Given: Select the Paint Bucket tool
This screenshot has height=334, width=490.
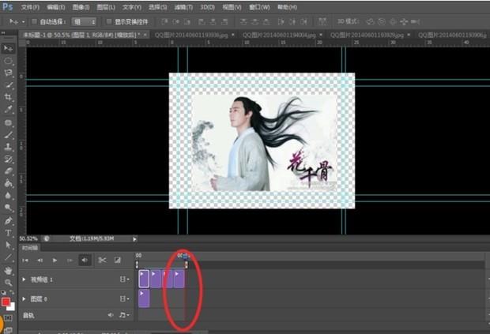Looking at the screenshot, I should point(8,183).
